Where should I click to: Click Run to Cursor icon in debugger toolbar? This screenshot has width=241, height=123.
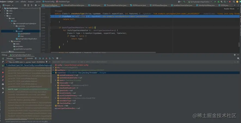coord(53,58)
